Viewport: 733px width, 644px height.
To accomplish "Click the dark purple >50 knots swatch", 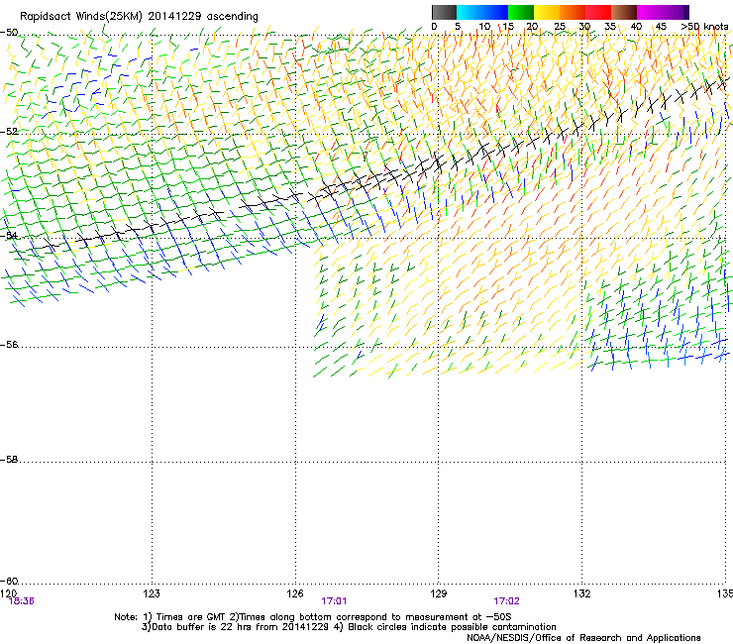I will pos(685,12).
